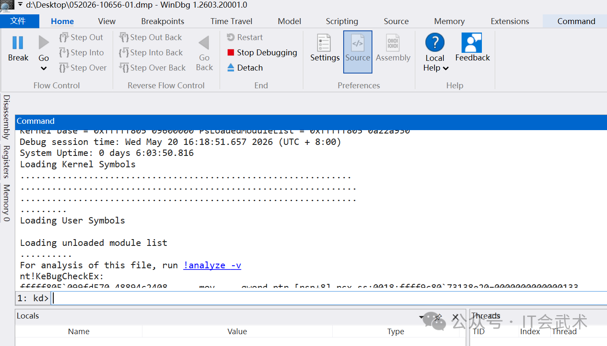Open the Model ribbon tab
The width and height of the screenshot is (607, 346).
[290, 22]
